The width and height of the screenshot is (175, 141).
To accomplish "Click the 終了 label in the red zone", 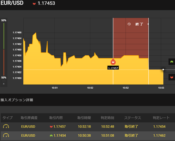I will point(139,24).
